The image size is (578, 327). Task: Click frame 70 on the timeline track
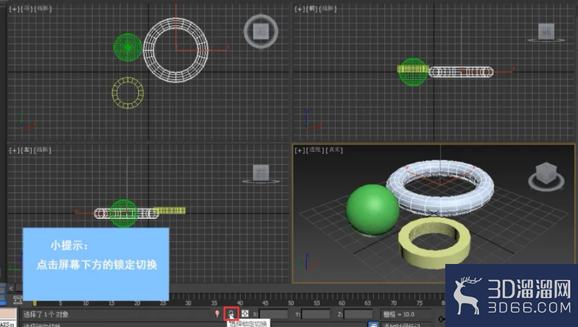pos(394,302)
